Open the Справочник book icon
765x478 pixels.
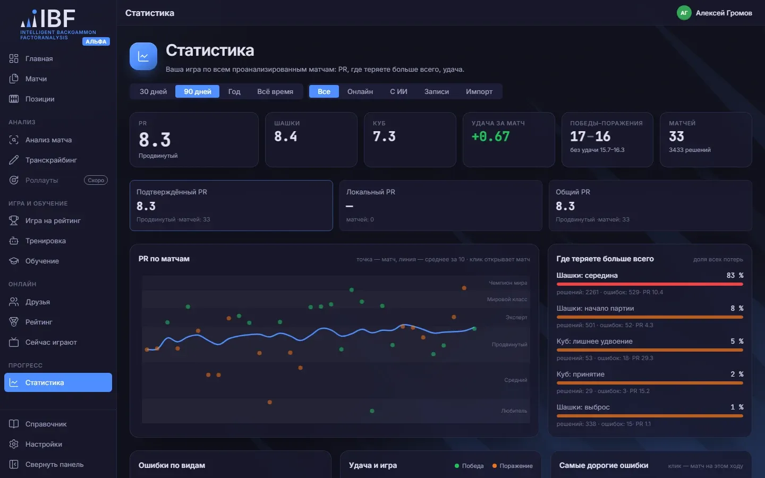14,424
